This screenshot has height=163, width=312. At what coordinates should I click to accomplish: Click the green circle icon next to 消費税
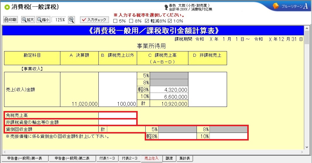[x=7, y=7]
